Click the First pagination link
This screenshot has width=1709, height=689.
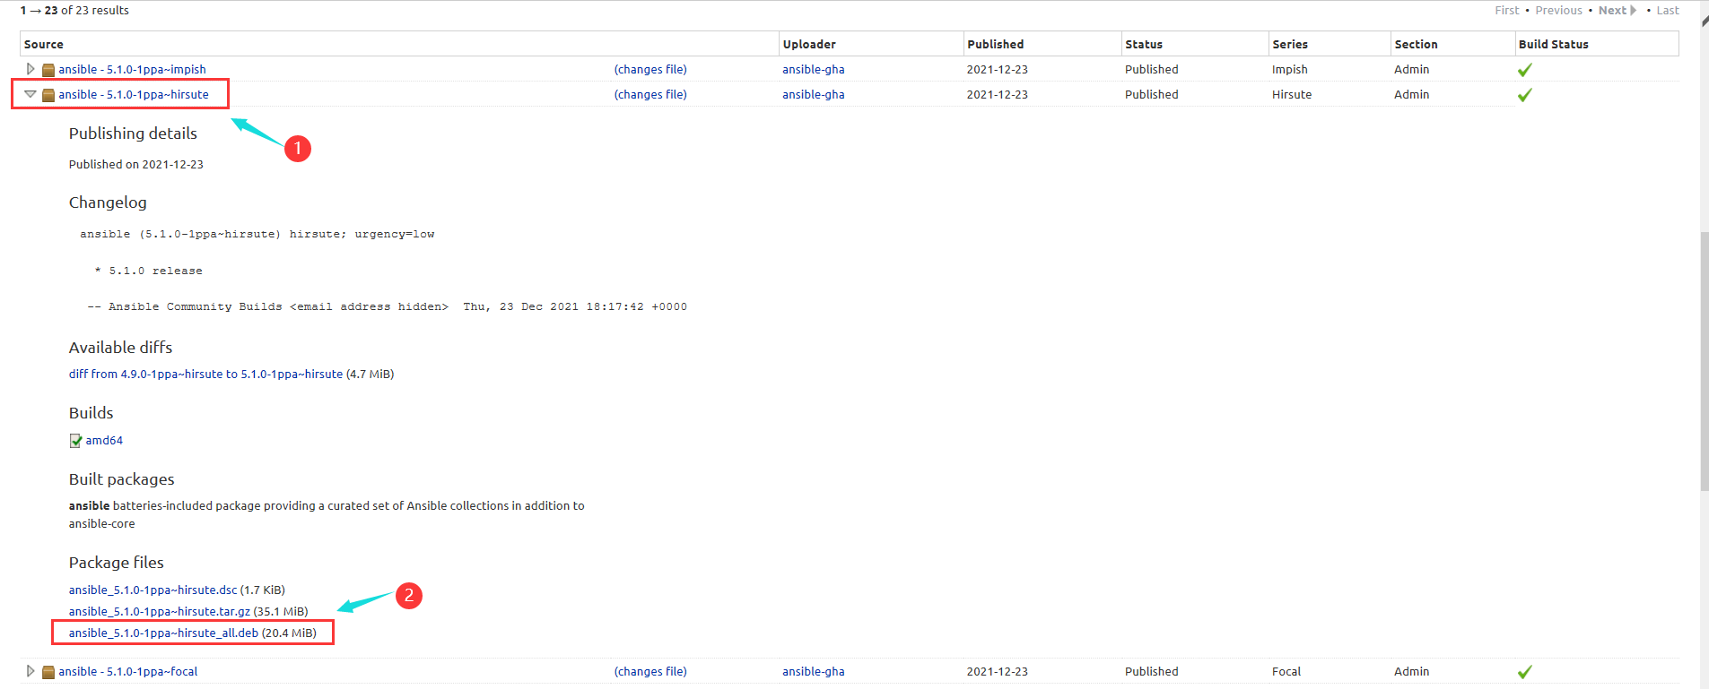(x=1507, y=10)
